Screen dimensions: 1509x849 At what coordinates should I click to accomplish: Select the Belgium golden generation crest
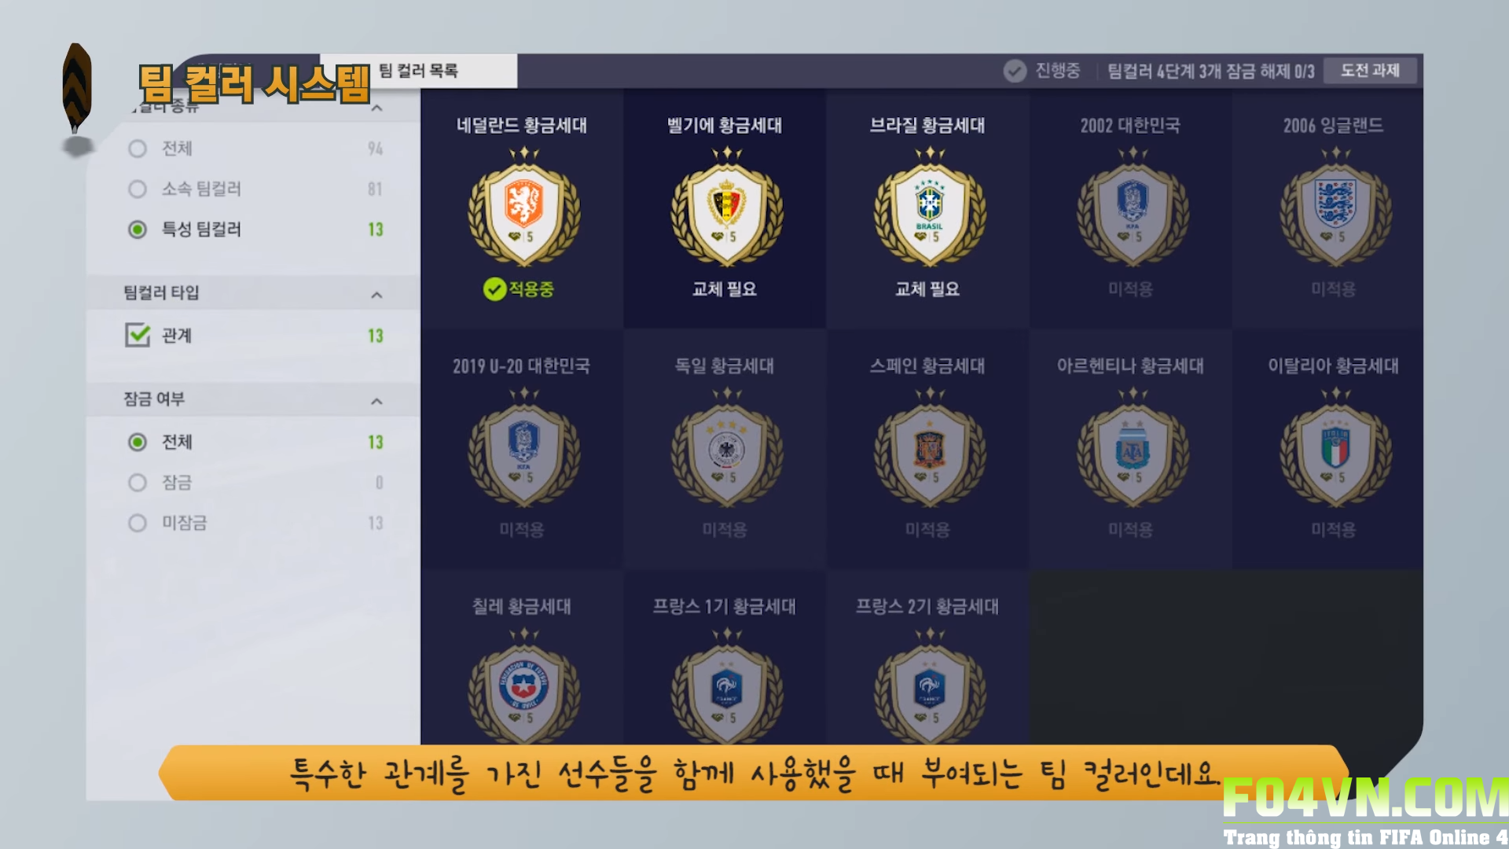[x=726, y=208]
